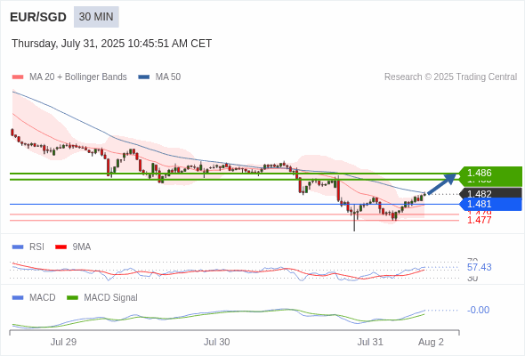525x356 pixels.
Task: Toggle the MA 20 + Bollinger Bands legend label
Action: pyautogui.click(x=78, y=77)
